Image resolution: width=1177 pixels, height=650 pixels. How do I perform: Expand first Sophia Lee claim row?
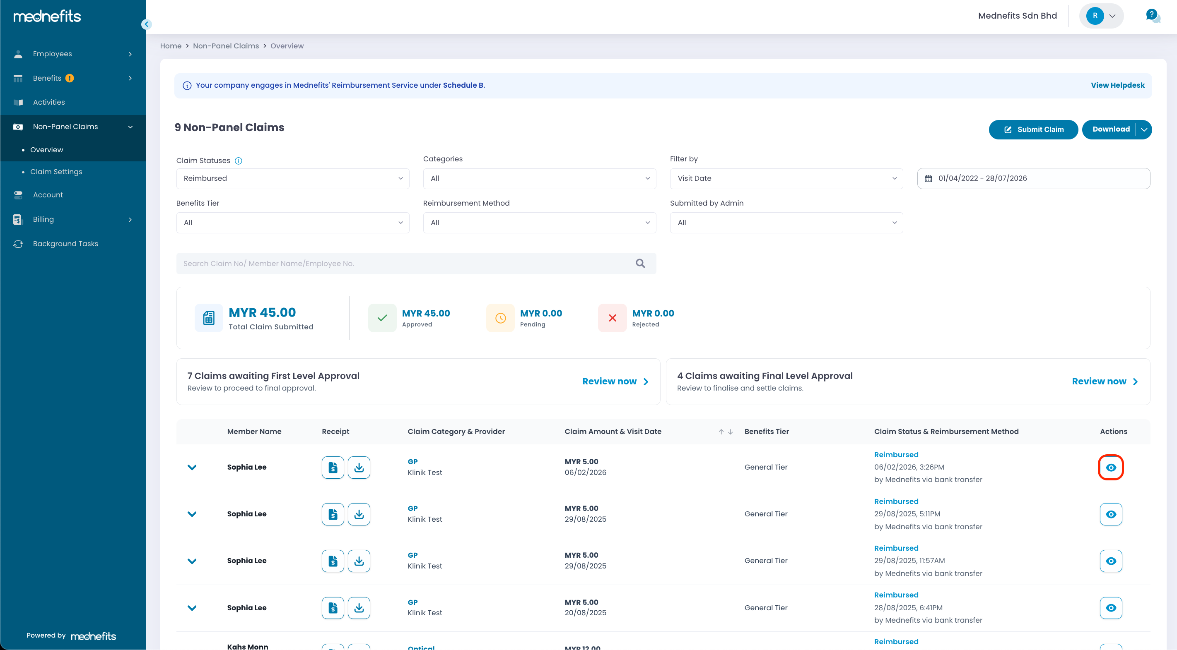(192, 468)
